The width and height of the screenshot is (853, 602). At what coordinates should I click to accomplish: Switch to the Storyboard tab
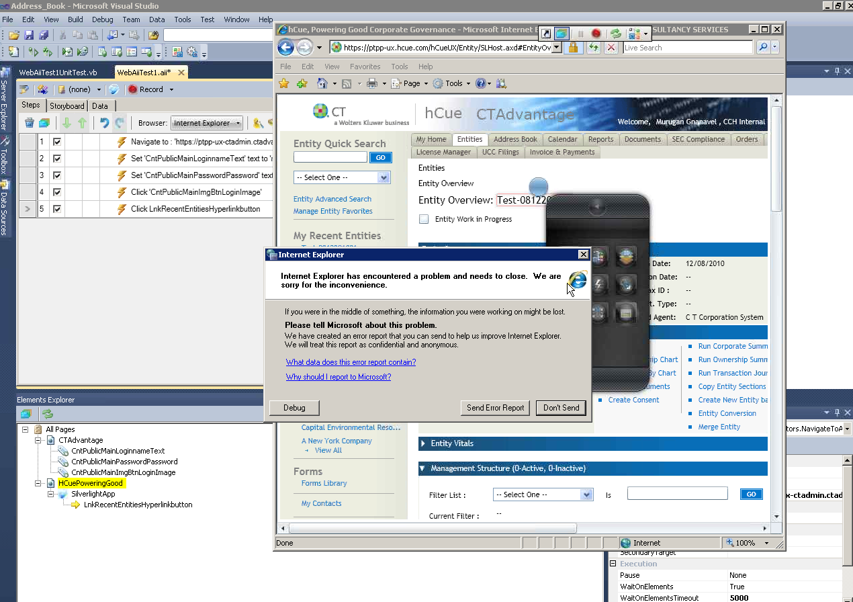click(66, 106)
